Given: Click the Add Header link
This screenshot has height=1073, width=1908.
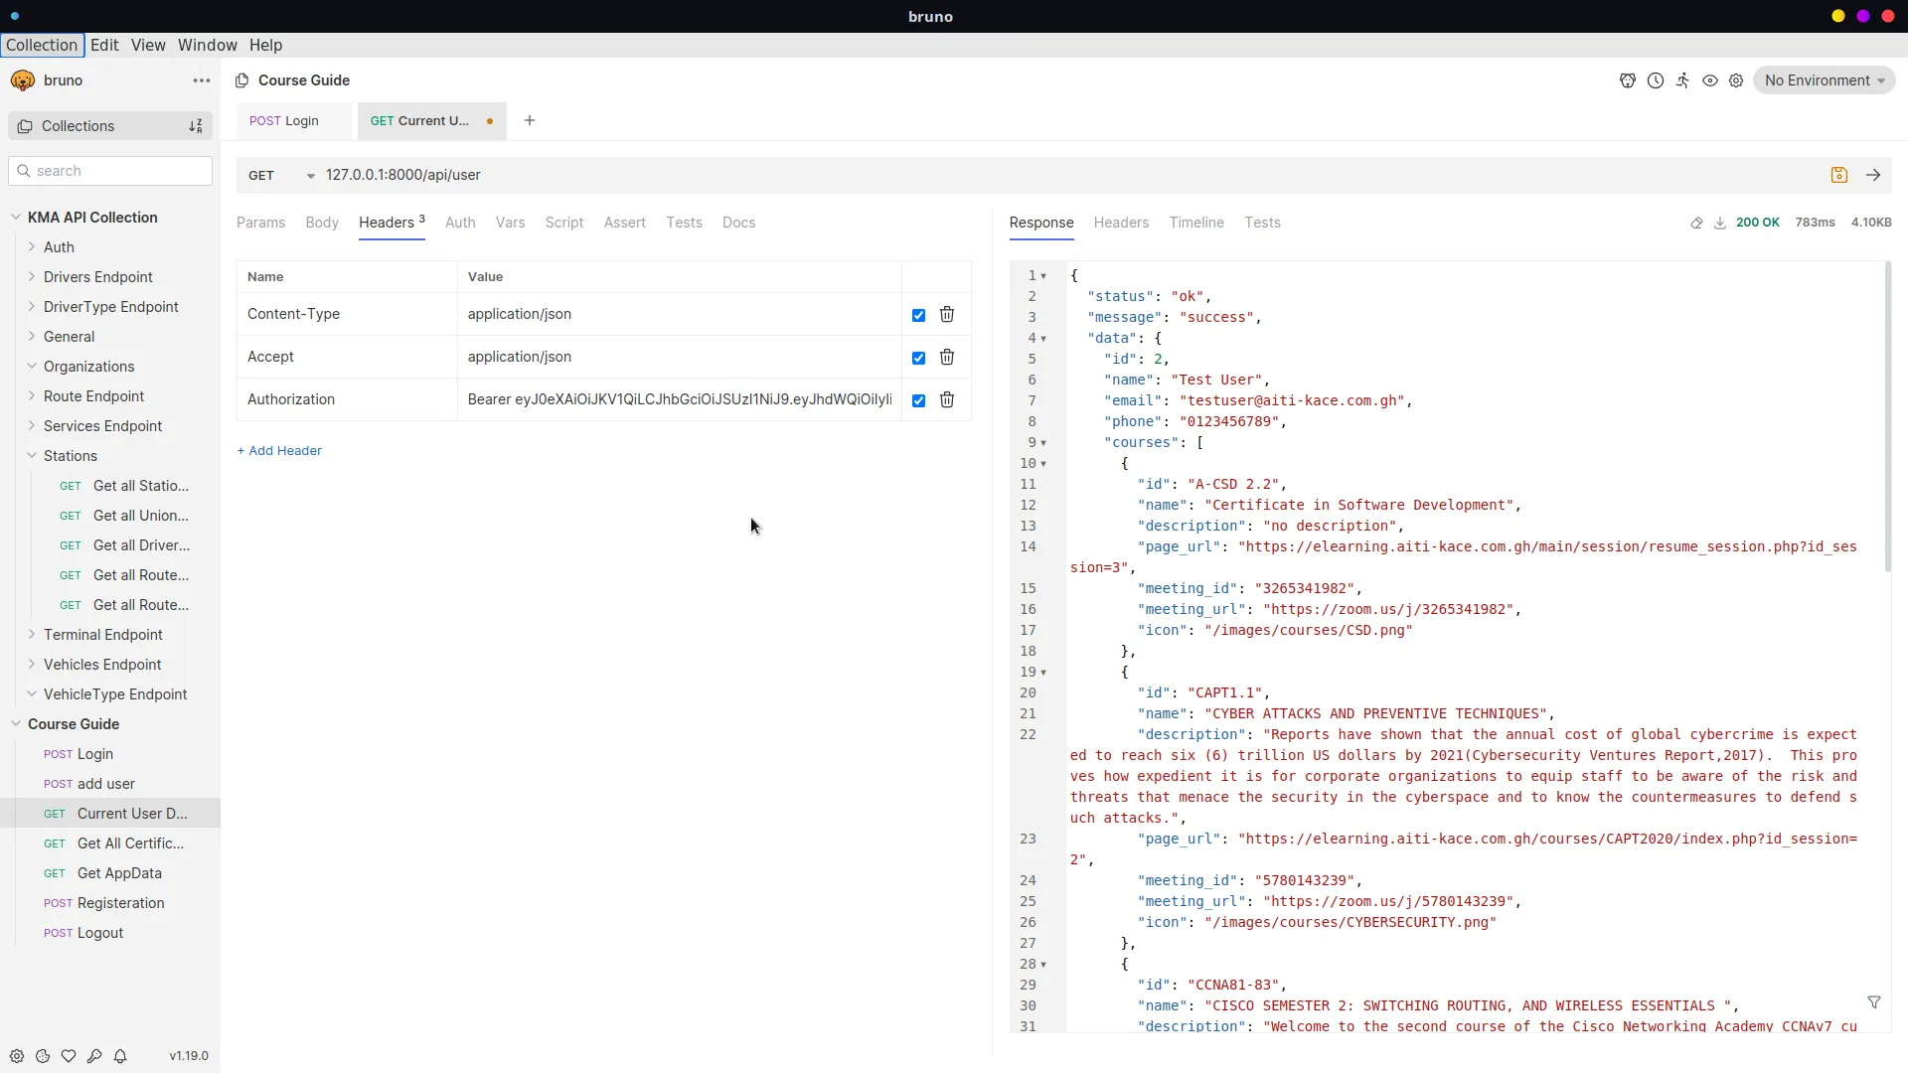Looking at the screenshot, I should point(278,451).
